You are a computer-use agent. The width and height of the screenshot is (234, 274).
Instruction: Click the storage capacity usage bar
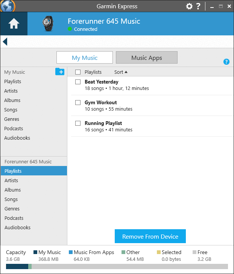[x=117, y=266]
